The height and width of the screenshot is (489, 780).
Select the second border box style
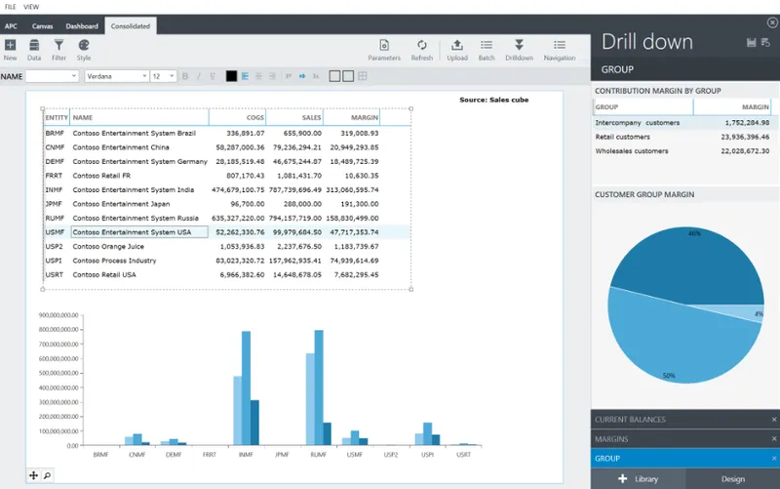click(348, 76)
